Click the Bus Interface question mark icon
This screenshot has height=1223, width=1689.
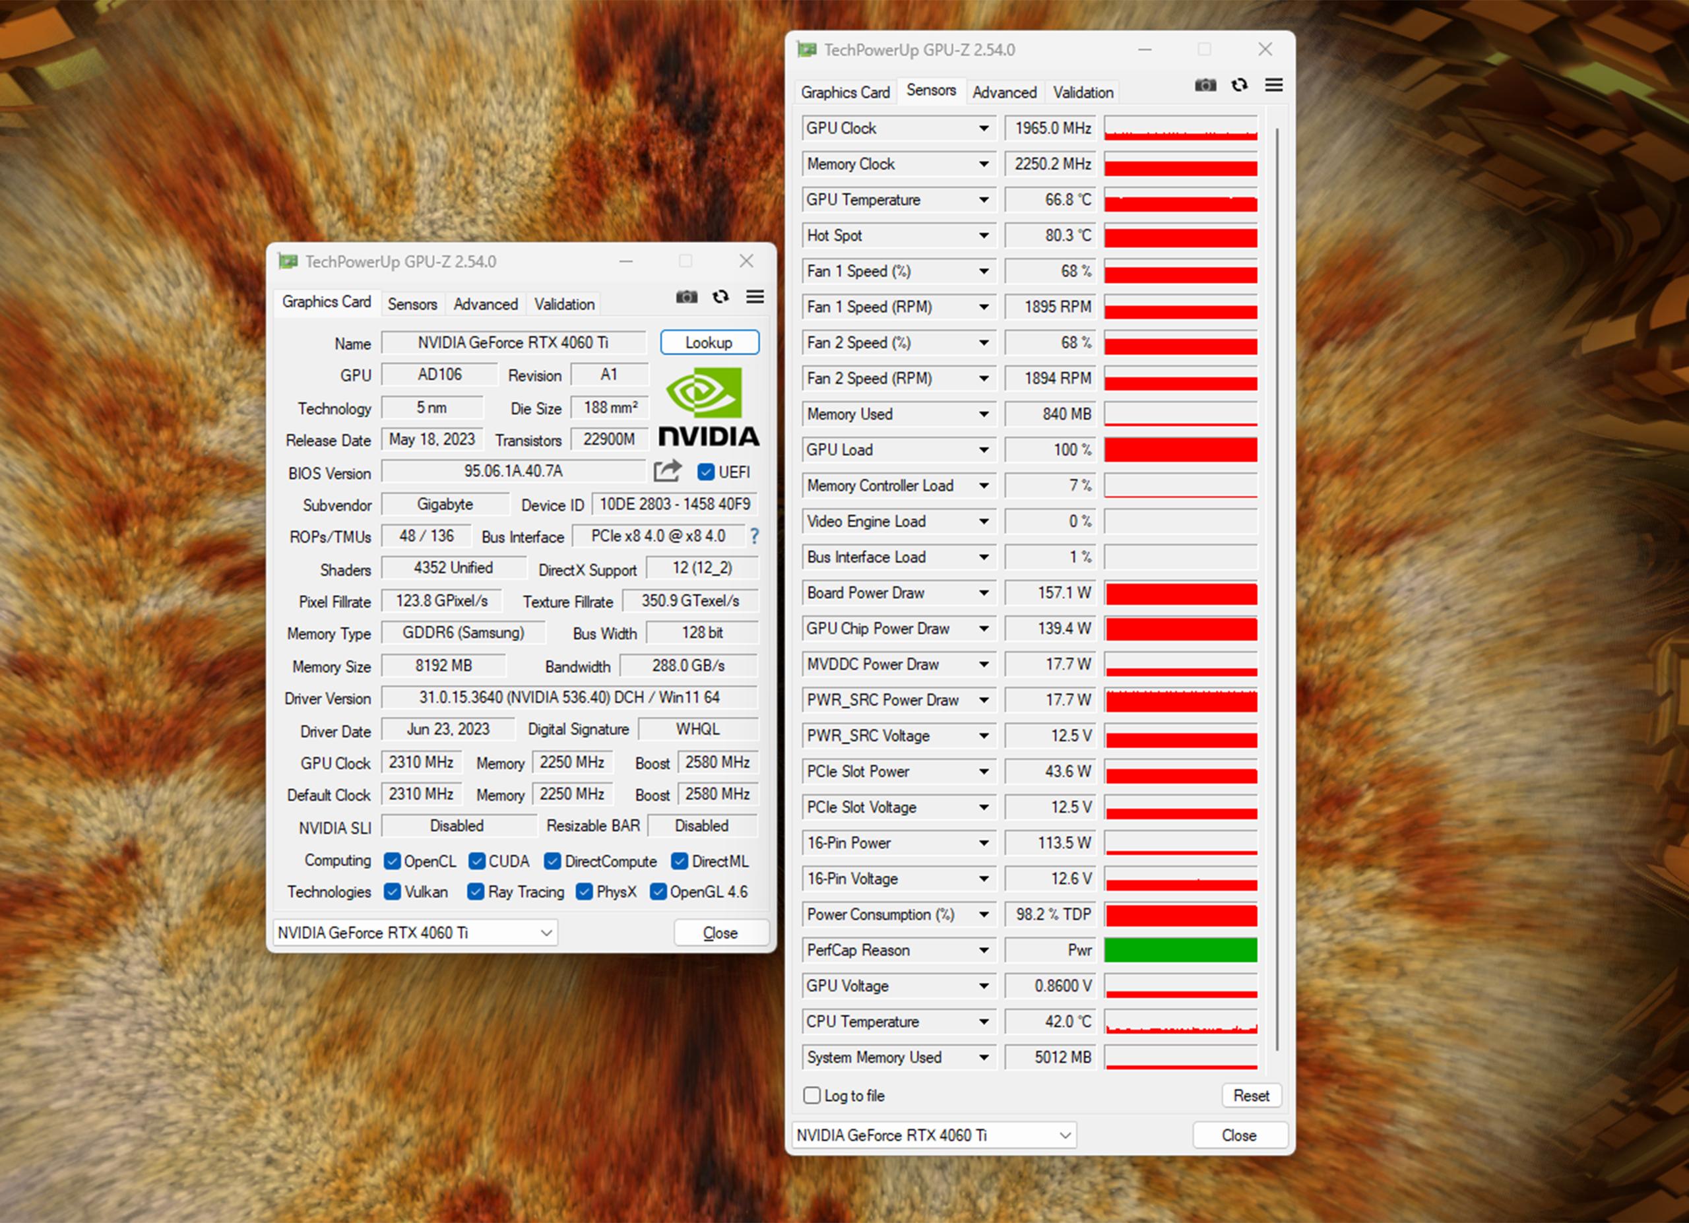click(x=754, y=536)
